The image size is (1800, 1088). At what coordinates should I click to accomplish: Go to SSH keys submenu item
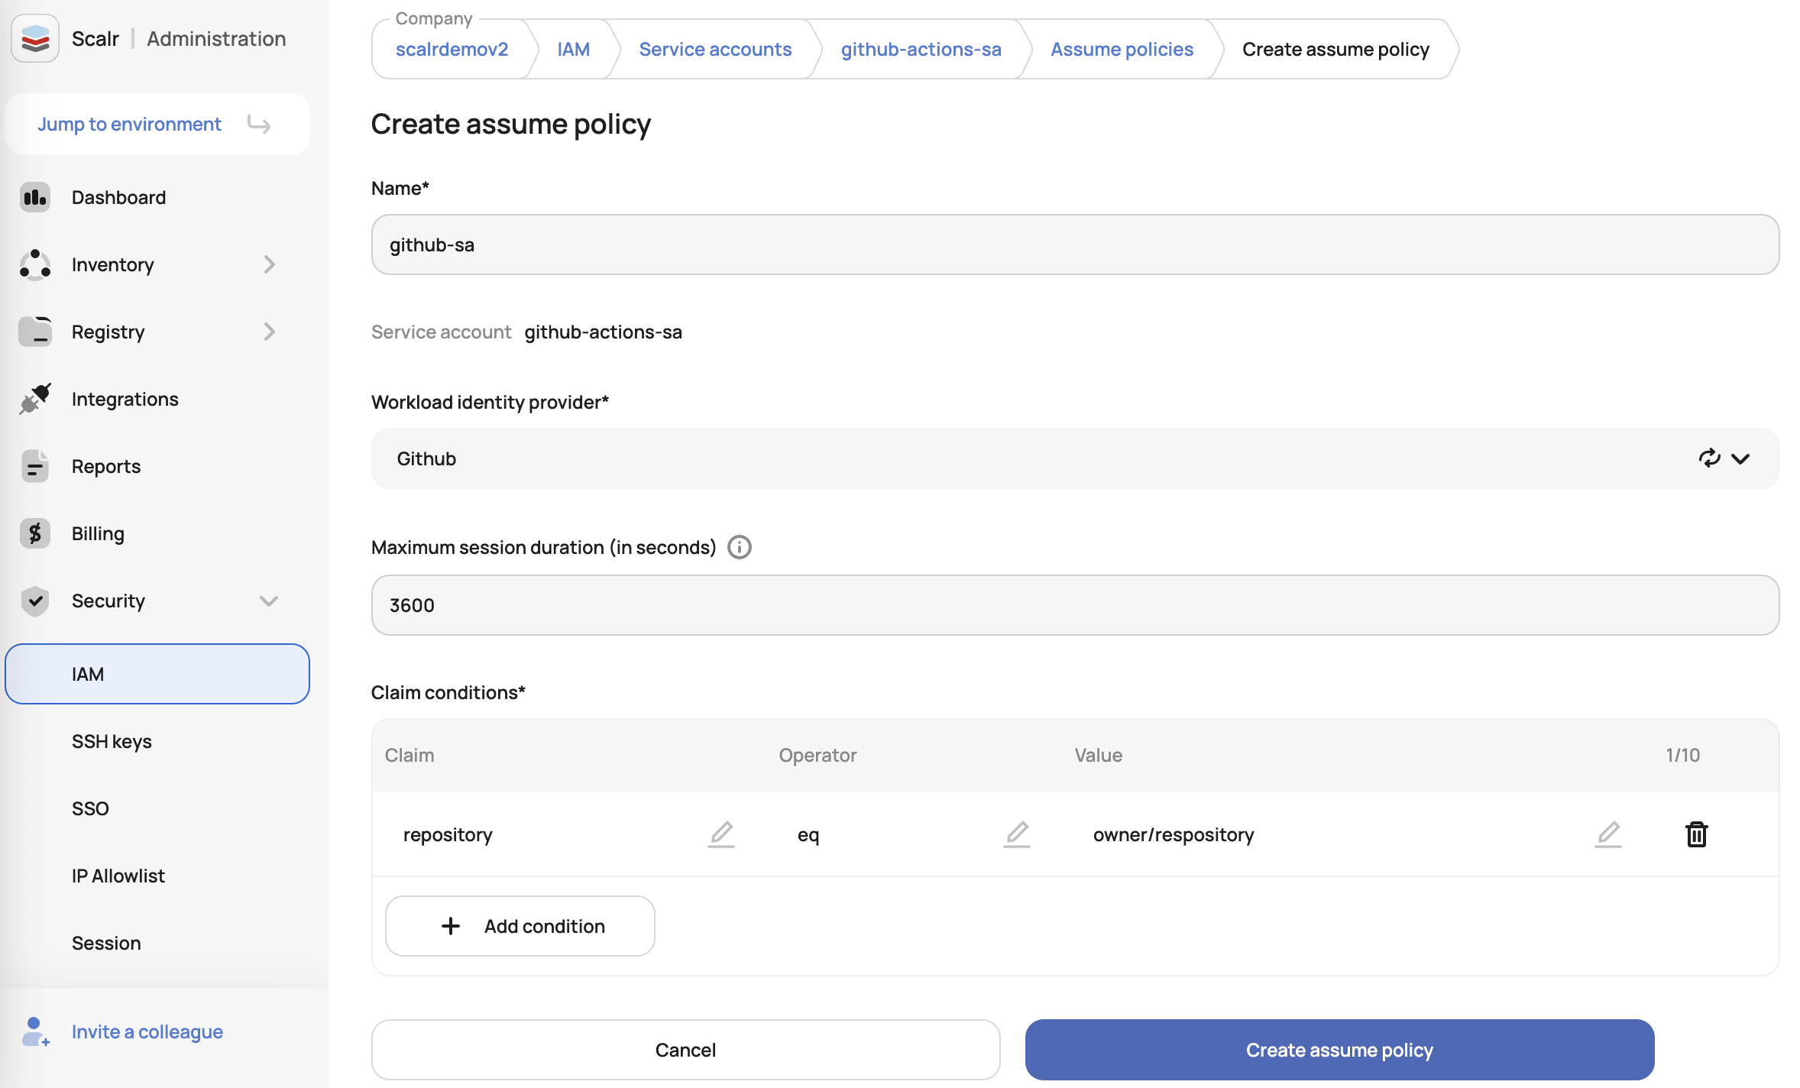coord(112,741)
